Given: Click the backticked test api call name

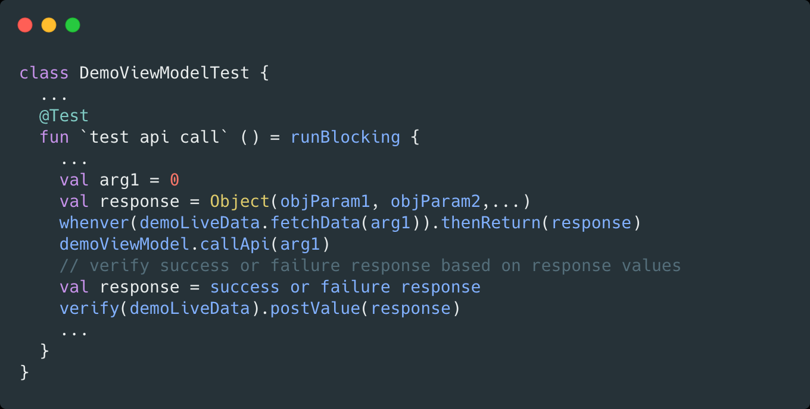Looking at the screenshot, I should coord(154,137).
